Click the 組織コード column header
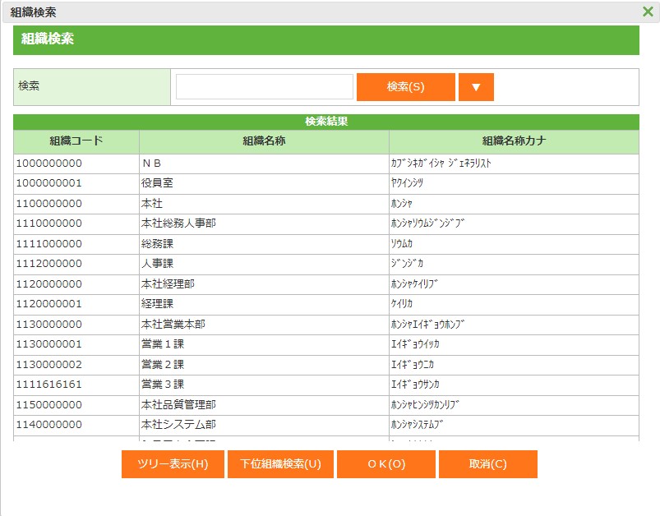660x516 pixels. point(76,141)
